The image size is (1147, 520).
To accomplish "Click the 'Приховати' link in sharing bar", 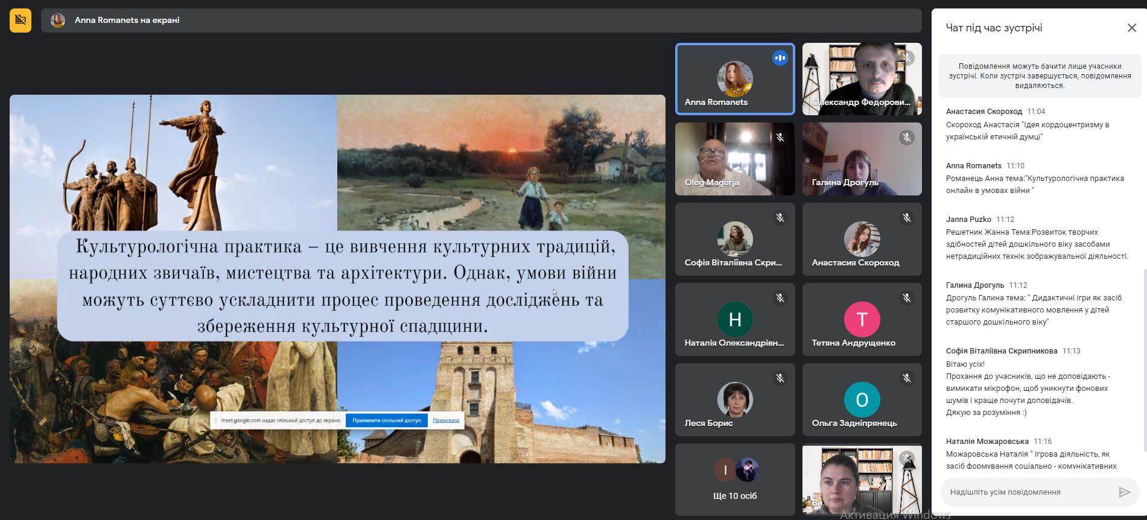I will (x=446, y=420).
